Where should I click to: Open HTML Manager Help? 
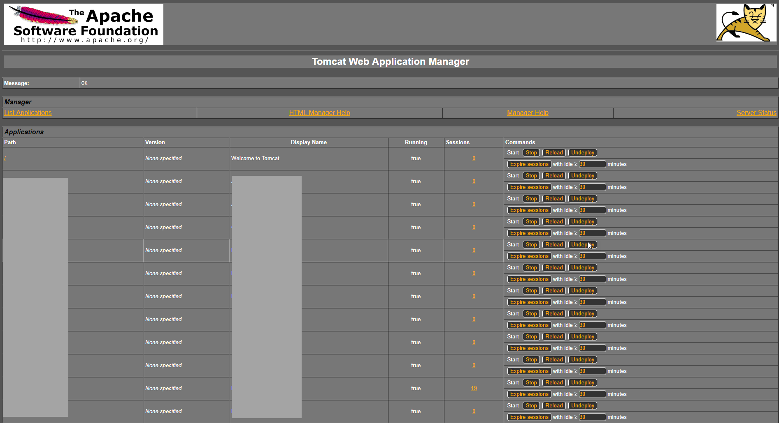[319, 113]
